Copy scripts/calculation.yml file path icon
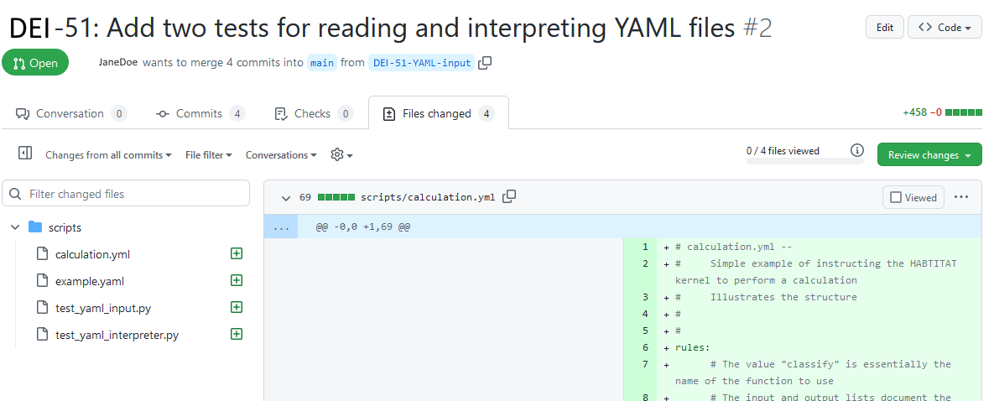Viewport: 994px width, 401px height. tap(509, 196)
